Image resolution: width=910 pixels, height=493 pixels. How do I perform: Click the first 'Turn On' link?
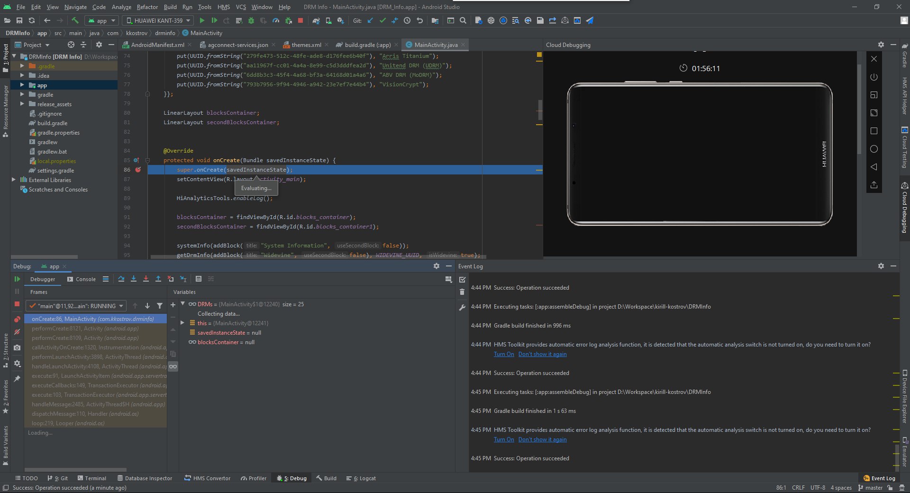(503, 354)
